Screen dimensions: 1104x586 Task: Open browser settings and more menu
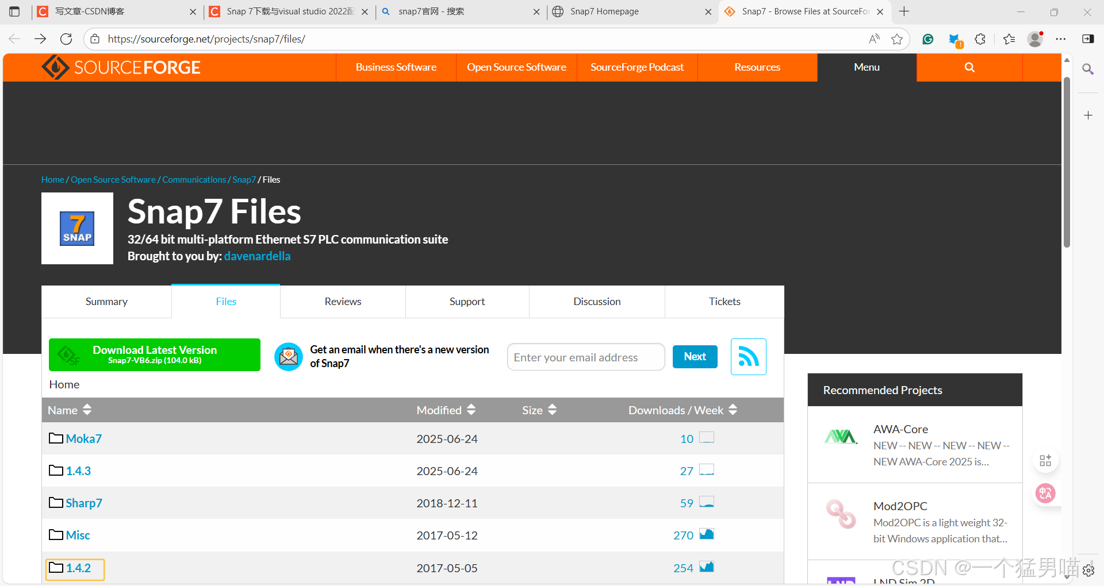point(1061,38)
